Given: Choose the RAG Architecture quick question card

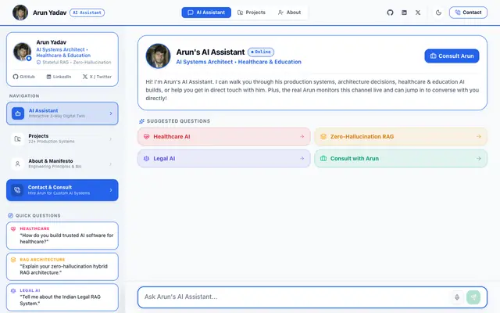Looking at the screenshot, I should [62, 266].
